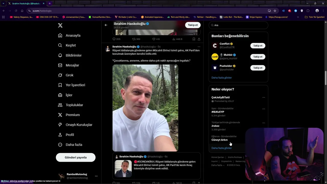Expand bookmarks bar overflow chevron

point(298,17)
